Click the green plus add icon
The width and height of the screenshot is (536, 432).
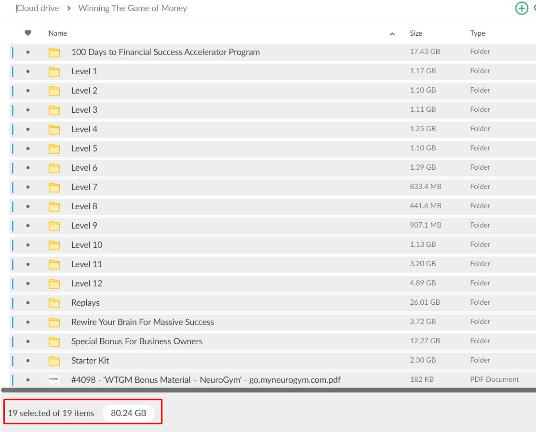coord(522,8)
